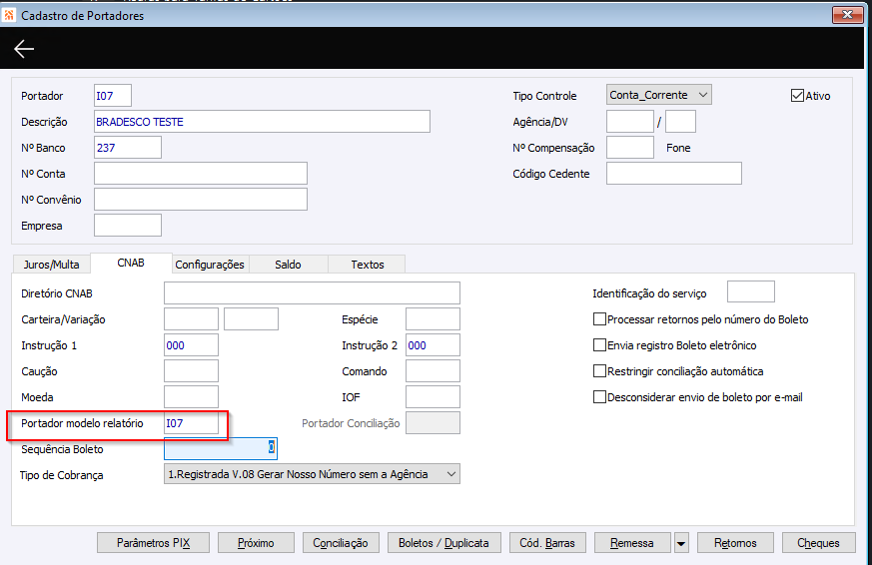
Task: Edit the Descrição field with BRADESCO TESTE
Action: click(x=262, y=122)
